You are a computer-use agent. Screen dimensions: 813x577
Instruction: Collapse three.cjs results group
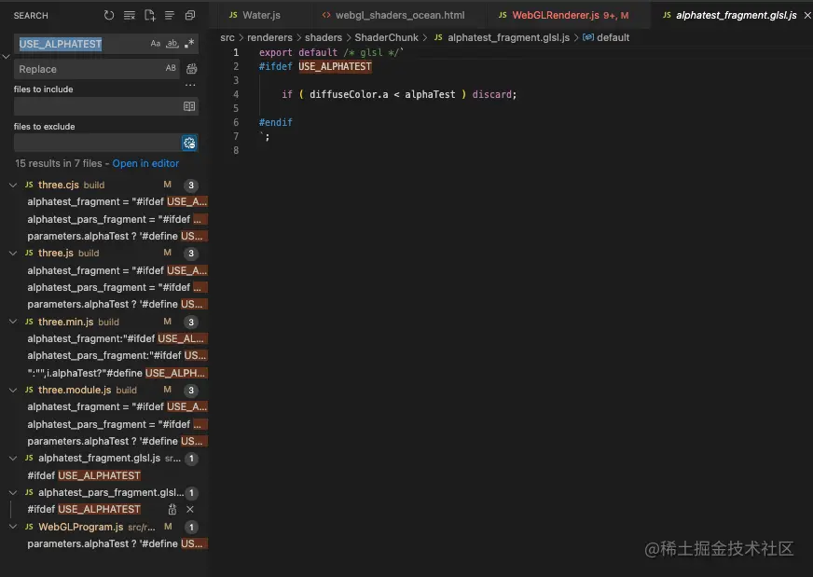click(x=13, y=185)
